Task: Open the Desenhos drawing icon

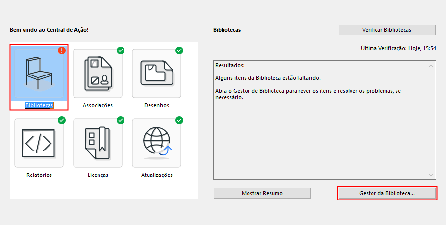Action: (157, 74)
